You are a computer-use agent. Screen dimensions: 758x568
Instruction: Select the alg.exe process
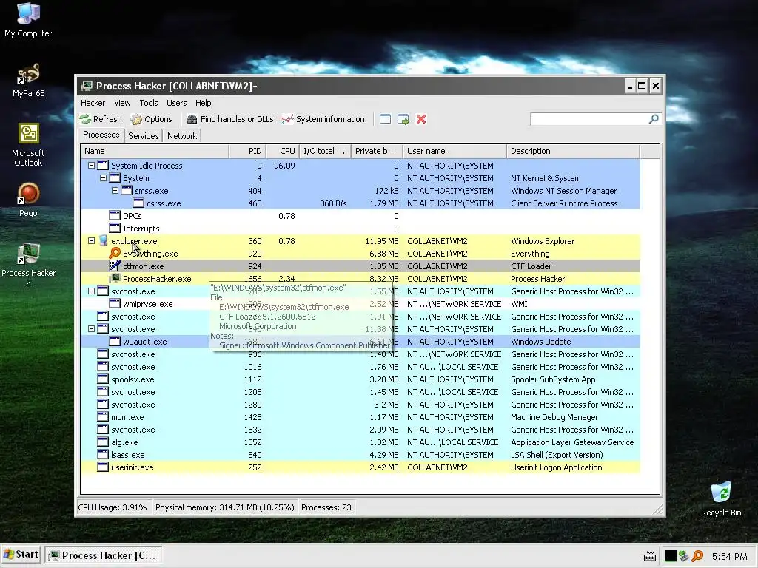tap(360, 442)
